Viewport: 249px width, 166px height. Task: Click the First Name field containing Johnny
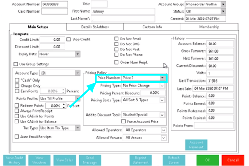[123, 11]
